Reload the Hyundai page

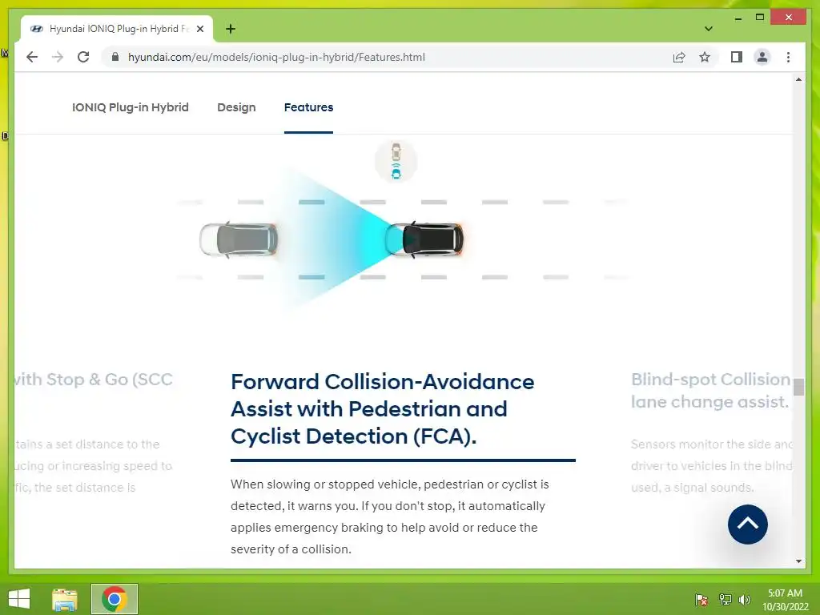[83, 57]
